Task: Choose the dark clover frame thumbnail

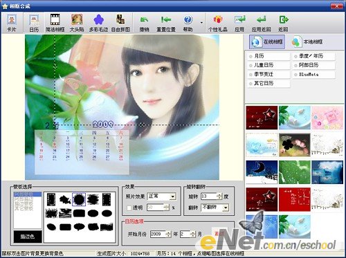Action: point(295,145)
